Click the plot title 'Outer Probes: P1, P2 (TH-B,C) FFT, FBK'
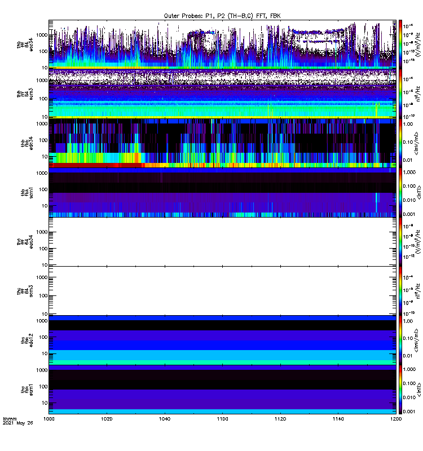The image size is (423, 451). (x=222, y=16)
